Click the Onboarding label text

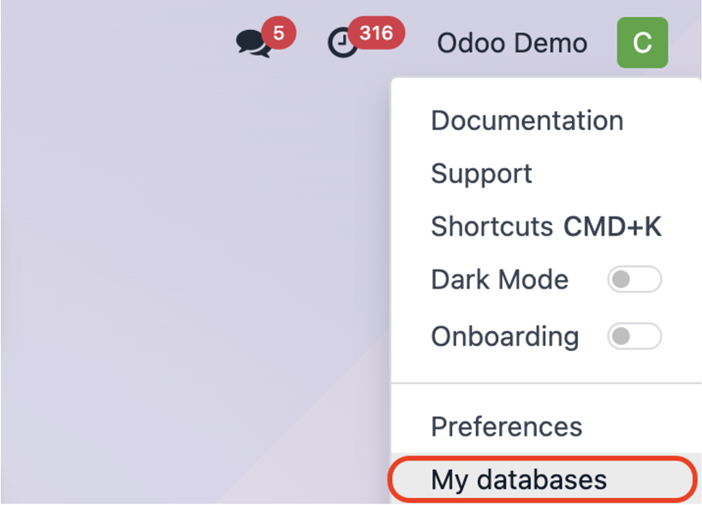[x=505, y=337]
